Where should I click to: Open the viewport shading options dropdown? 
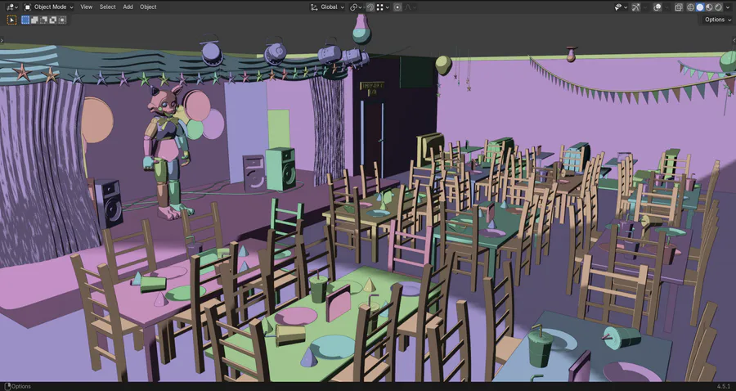pyautogui.click(x=727, y=7)
